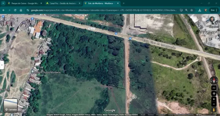Image resolution: width=220 pixels, height=116 pixels.
Task: Click the Somos Todos Muribeca place pin
Action: coord(33,72)
